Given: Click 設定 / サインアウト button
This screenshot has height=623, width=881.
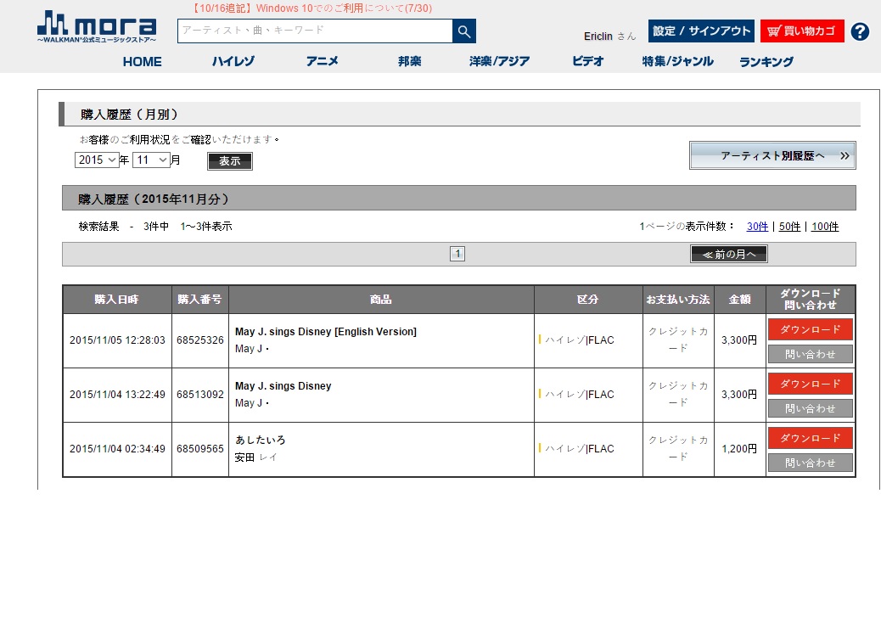Looking at the screenshot, I should click(x=701, y=31).
